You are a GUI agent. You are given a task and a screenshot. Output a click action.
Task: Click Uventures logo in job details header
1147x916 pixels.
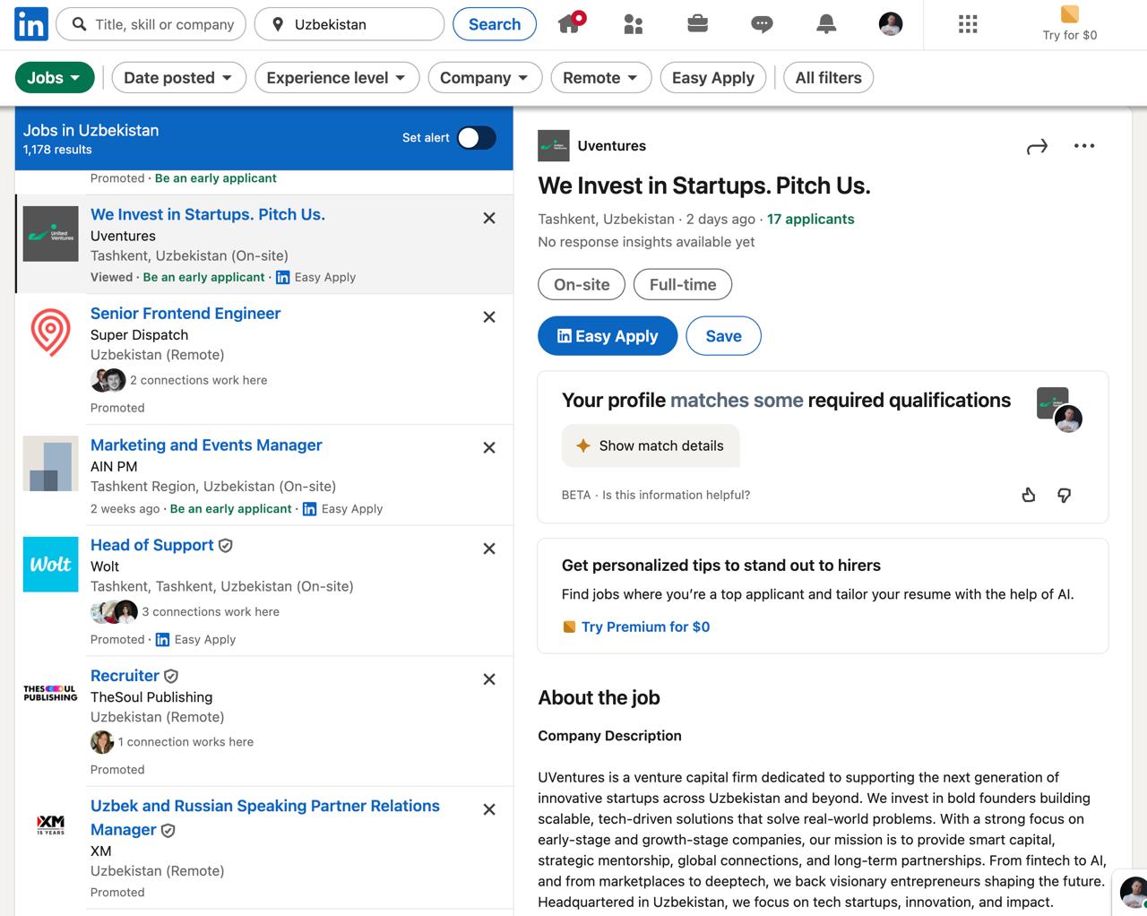(x=554, y=146)
